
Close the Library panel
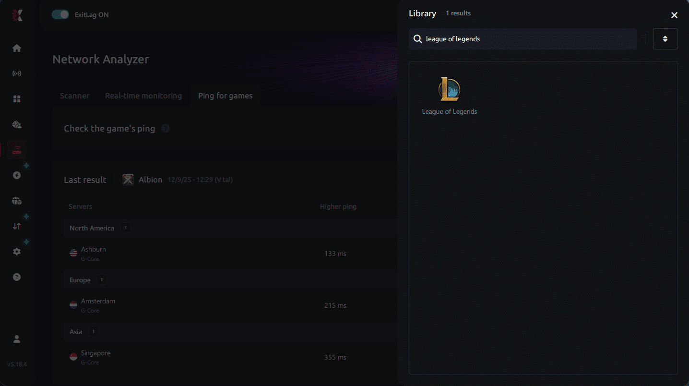tap(674, 15)
